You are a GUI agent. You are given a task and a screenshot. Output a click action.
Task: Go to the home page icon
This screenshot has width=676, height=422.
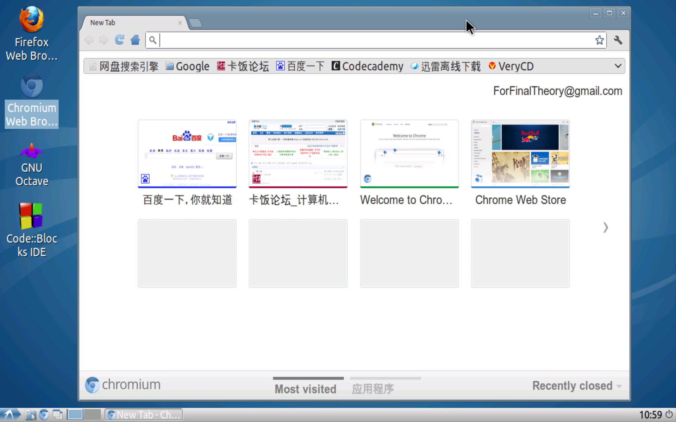coord(135,40)
